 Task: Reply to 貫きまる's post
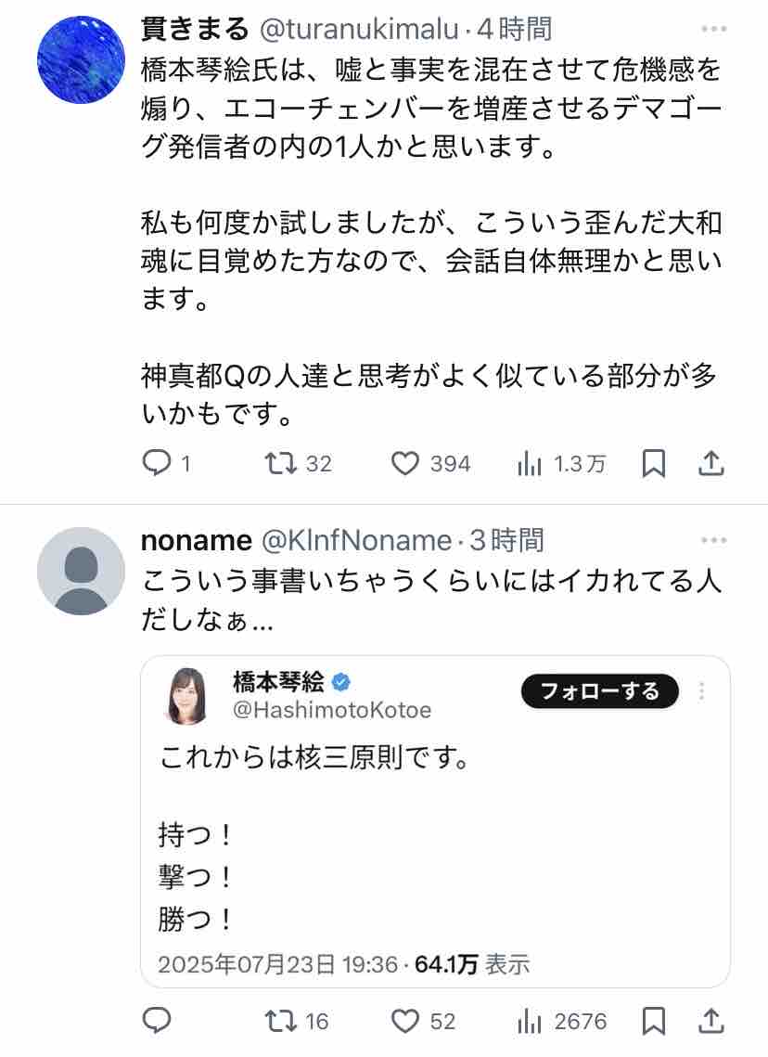click(x=156, y=463)
